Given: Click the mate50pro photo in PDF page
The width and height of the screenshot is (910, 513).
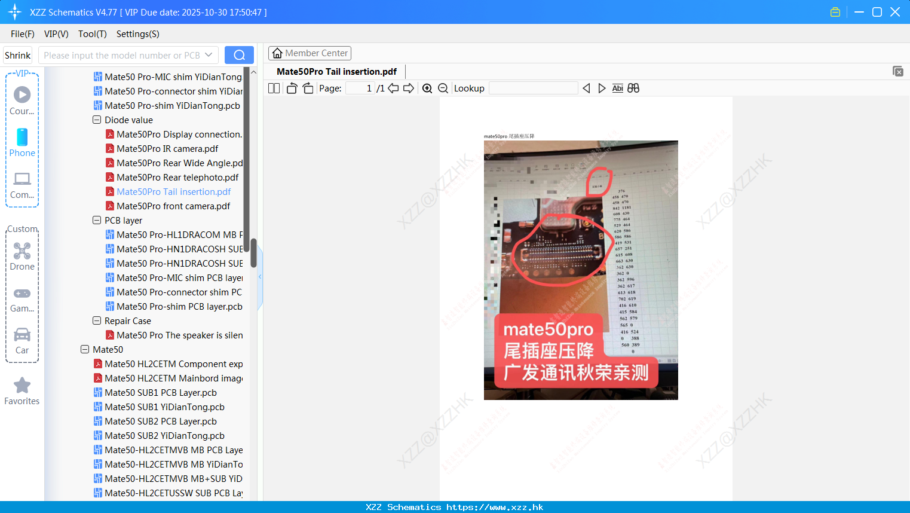Looking at the screenshot, I should [x=581, y=270].
